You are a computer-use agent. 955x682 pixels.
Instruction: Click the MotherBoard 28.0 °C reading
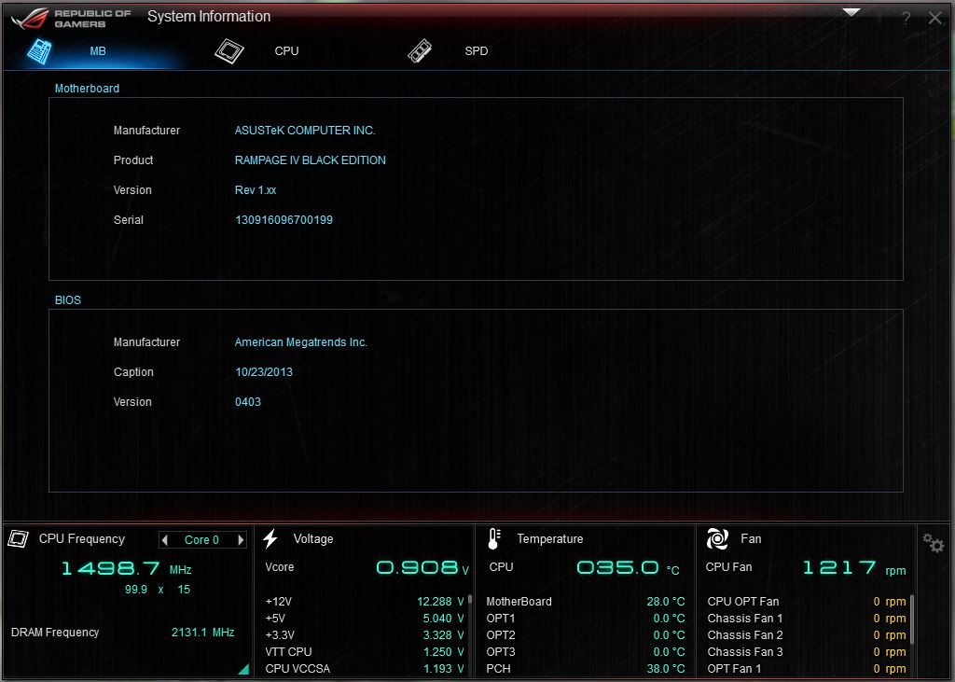[x=665, y=602]
